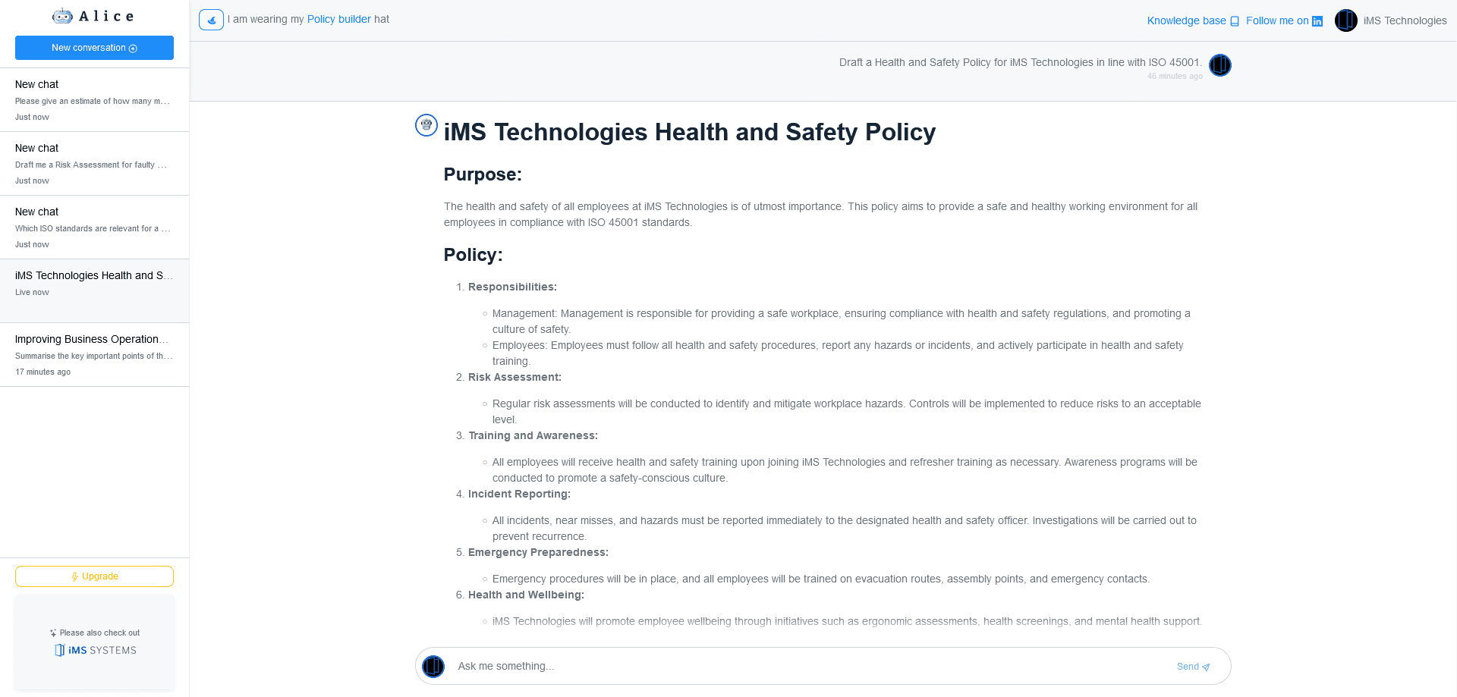Click the Alice bot avatar beside the response
The width and height of the screenshot is (1457, 697).
point(426,125)
